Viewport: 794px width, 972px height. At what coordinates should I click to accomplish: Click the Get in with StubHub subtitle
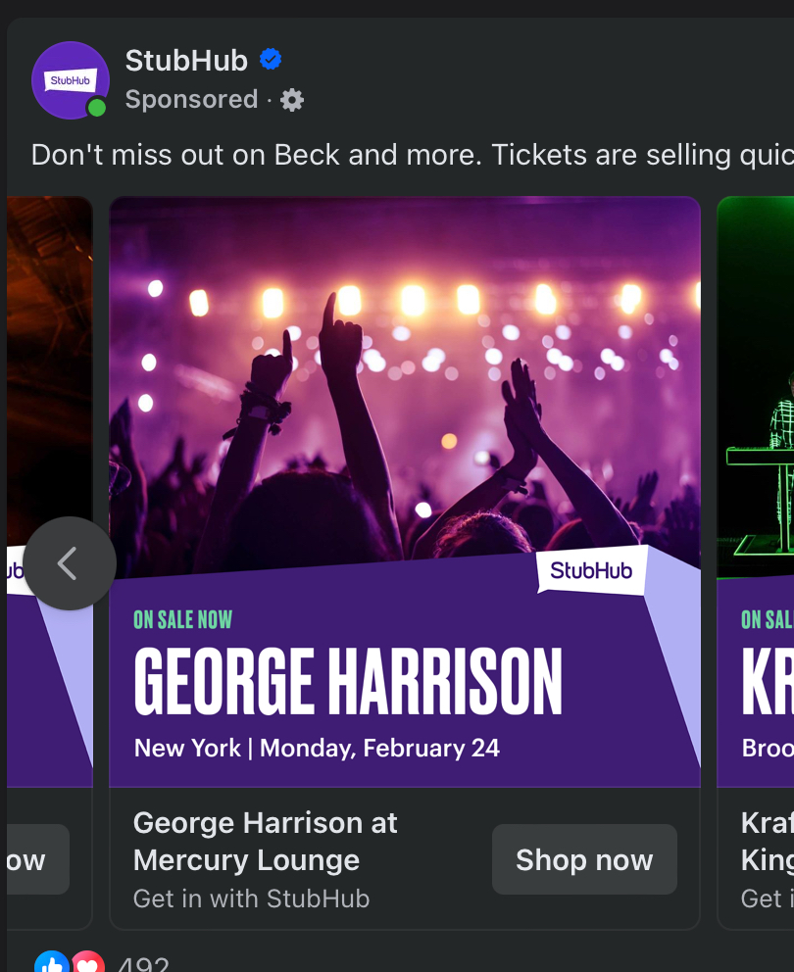point(251,899)
